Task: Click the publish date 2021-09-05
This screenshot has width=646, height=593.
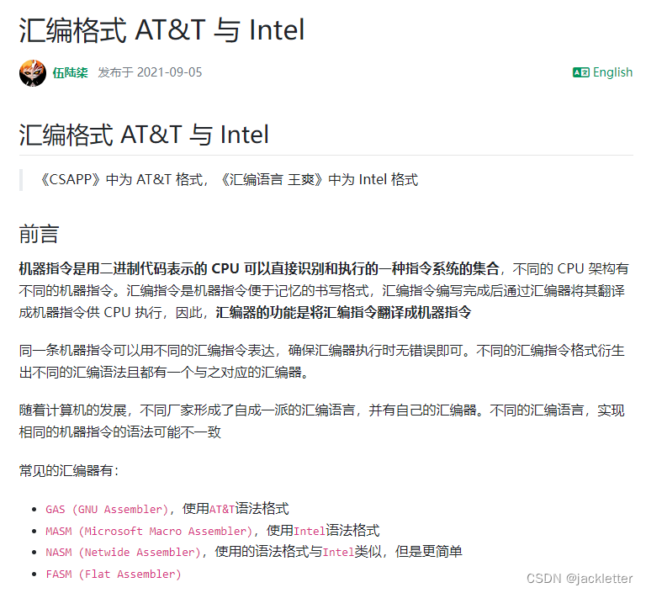Action: (x=169, y=72)
